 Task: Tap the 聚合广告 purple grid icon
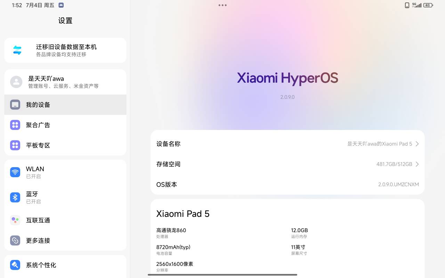(15, 125)
